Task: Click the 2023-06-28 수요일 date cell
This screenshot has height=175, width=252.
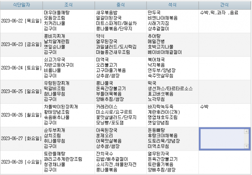Action: [21, 162]
